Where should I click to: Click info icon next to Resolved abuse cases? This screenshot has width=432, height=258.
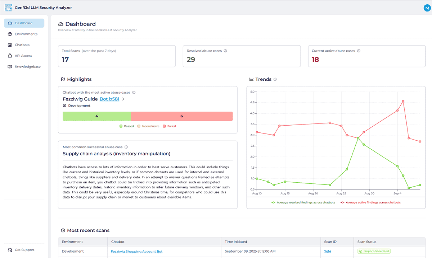pyautogui.click(x=225, y=51)
